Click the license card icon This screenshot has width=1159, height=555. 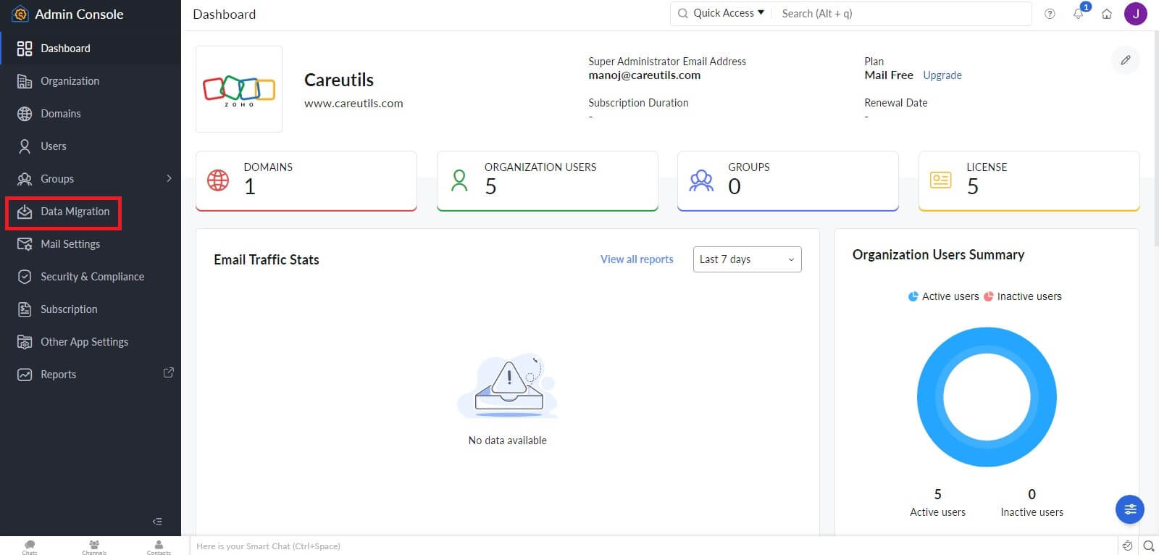[940, 180]
